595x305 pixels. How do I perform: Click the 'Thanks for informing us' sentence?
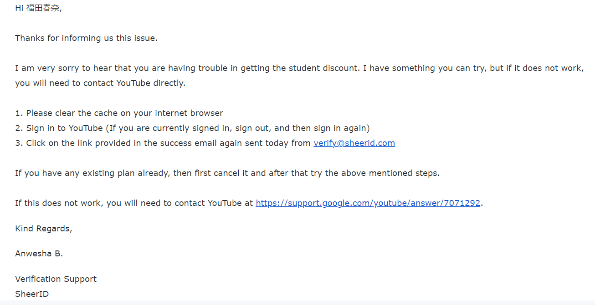coord(86,38)
